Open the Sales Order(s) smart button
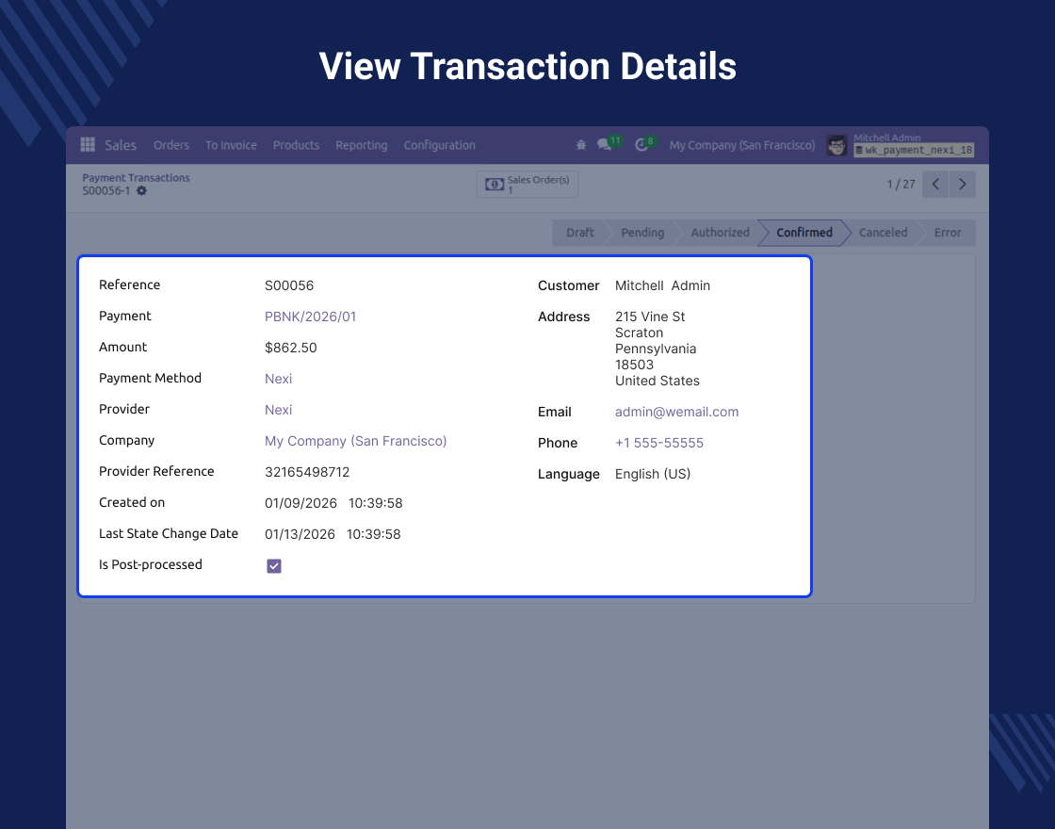The image size is (1055, 829). click(527, 185)
